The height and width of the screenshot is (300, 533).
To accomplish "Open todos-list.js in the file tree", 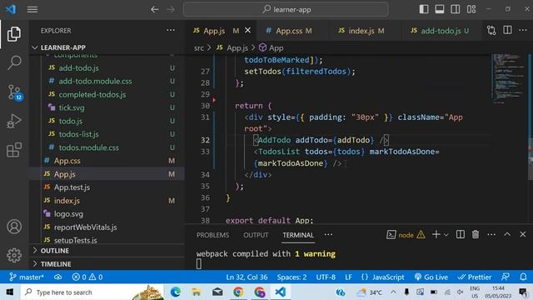I will click(x=79, y=134).
